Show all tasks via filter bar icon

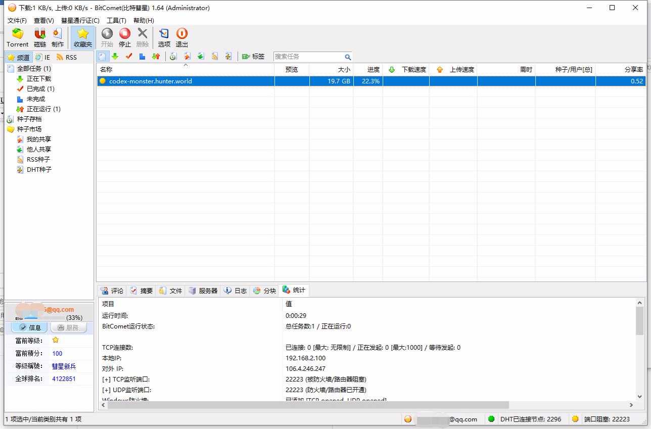coord(102,57)
